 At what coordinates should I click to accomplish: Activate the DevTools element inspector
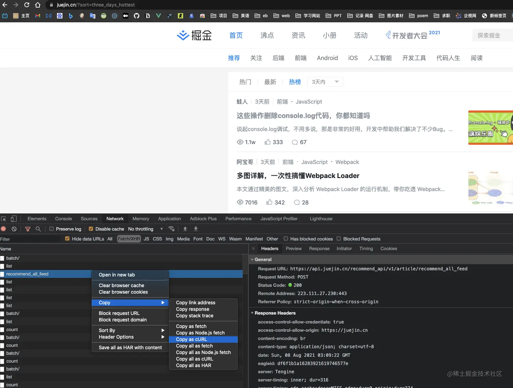pos(4,219)
